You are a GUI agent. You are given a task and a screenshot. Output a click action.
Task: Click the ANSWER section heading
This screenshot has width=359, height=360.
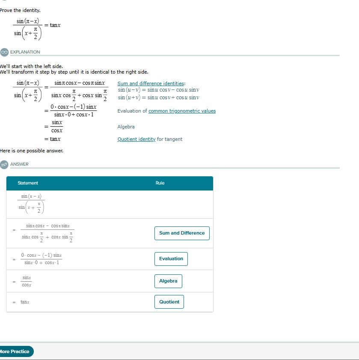coord(19,164)
